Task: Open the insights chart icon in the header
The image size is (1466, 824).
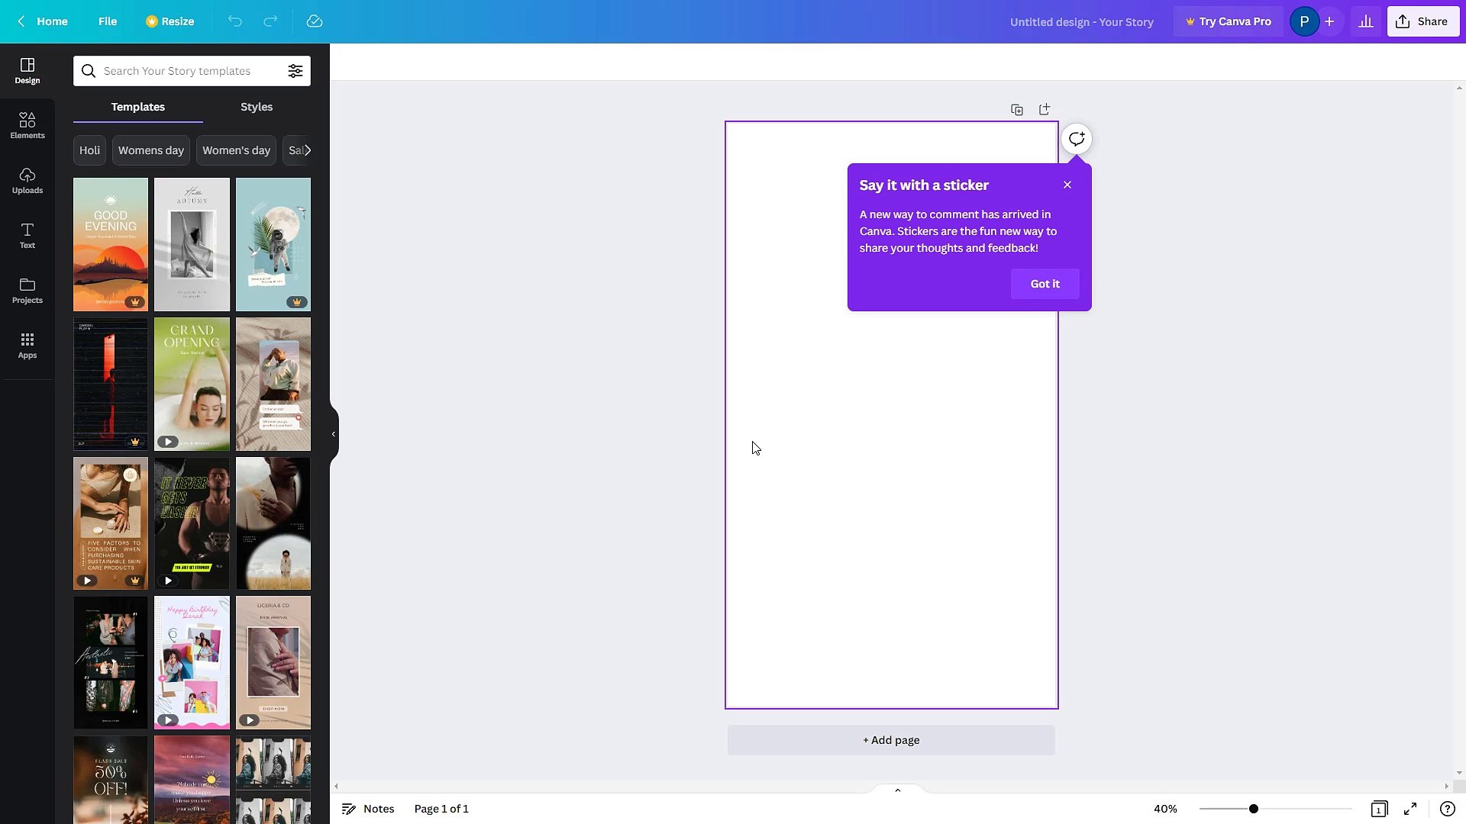Action: [1366, 21]
